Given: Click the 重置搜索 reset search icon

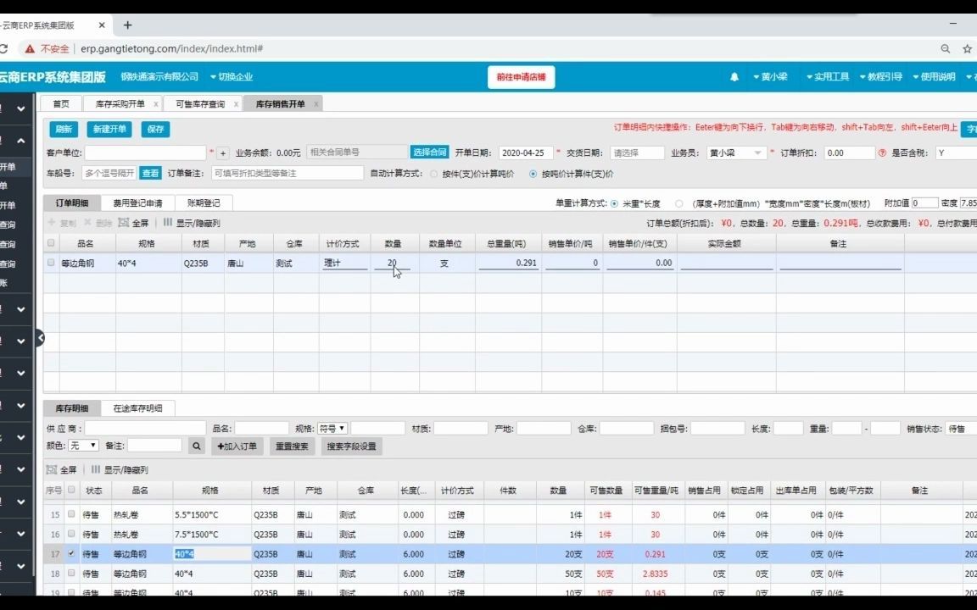Looking at the screenshot, I should (x=292, y=446).
